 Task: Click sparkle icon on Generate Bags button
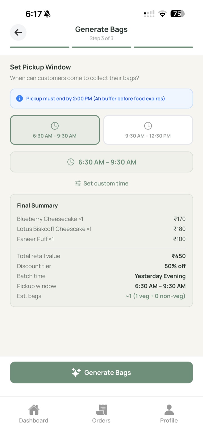point(76,372)
